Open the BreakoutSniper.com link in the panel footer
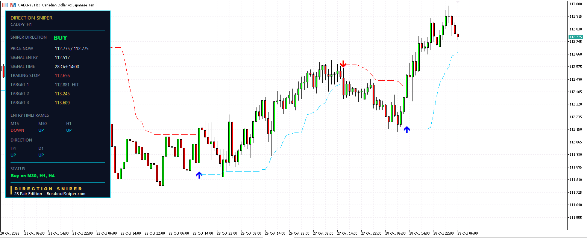The width and height of the screenshot is (587, 238). point(66,194)
